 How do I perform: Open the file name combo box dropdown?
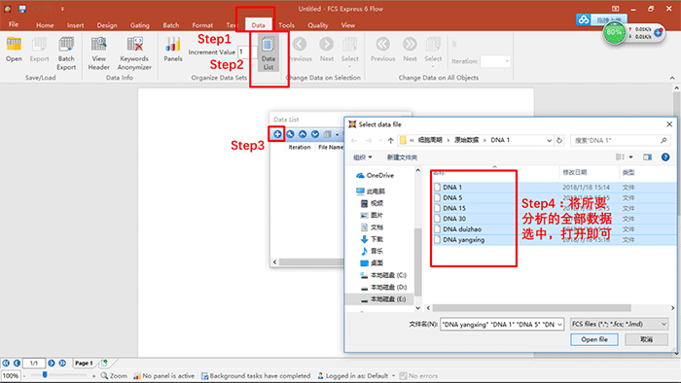pos(559,324)
